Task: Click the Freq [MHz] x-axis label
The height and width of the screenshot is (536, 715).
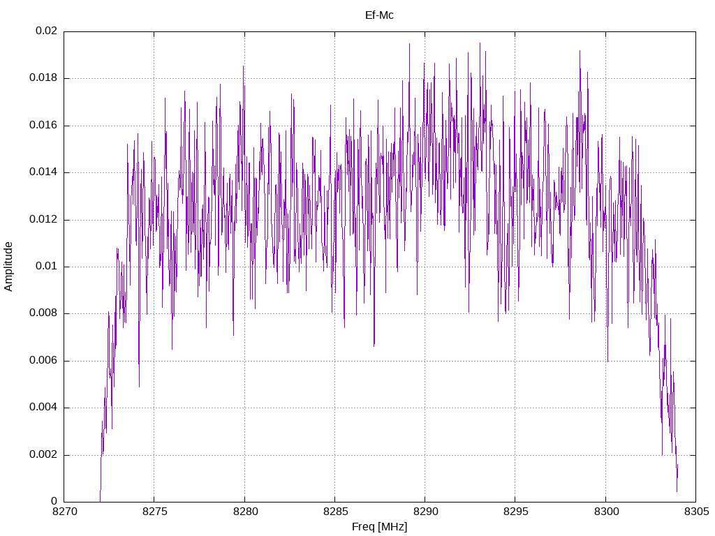Action: point(379,527)
